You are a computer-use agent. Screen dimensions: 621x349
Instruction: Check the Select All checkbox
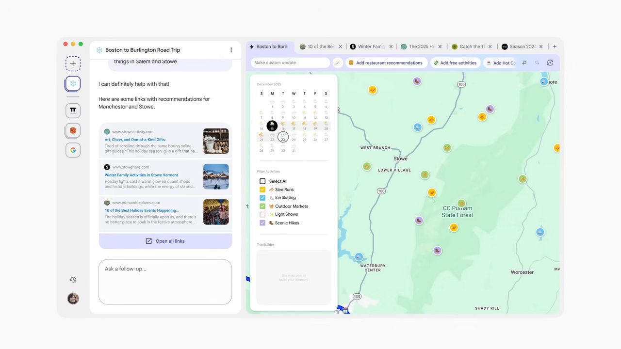(262, 181)
